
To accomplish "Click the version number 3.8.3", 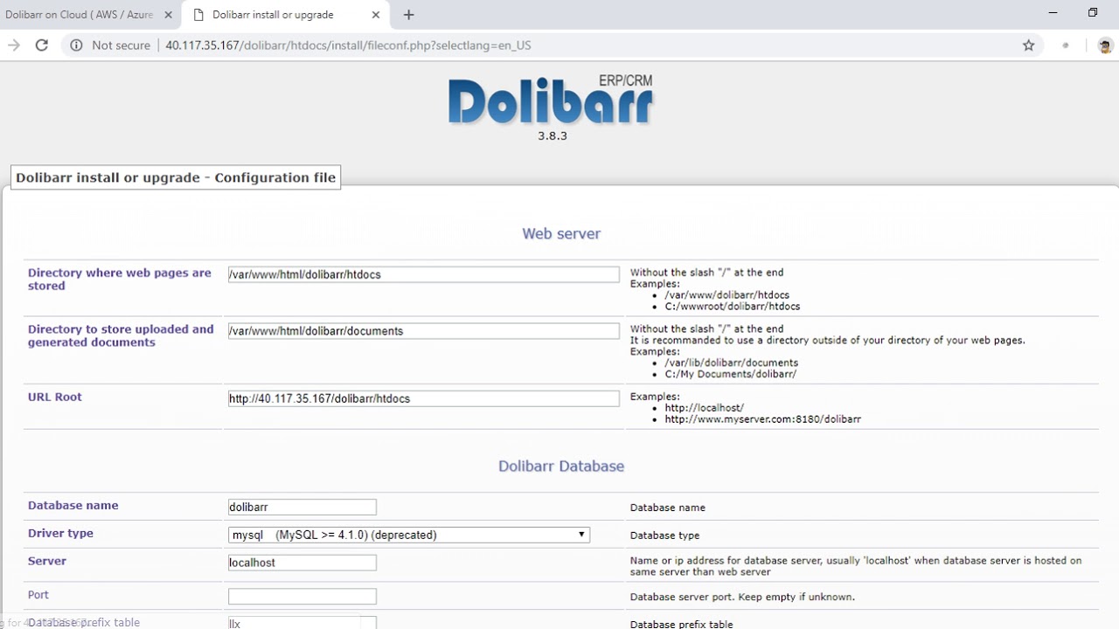I will [x=553, y=135].
